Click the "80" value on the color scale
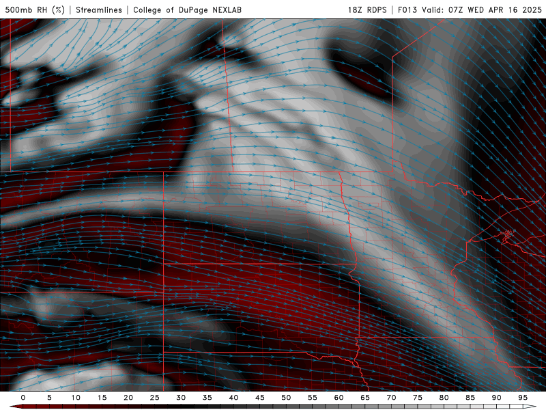Viewport: 546px width, 410px height. click(444, 398)
